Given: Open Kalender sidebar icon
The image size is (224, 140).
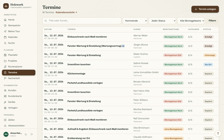Looking at the screenshot, I should click(5, 37).
